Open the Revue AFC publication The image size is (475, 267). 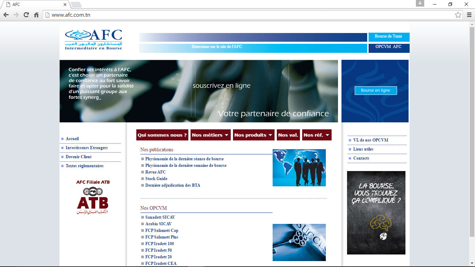[x=155, y=172]
